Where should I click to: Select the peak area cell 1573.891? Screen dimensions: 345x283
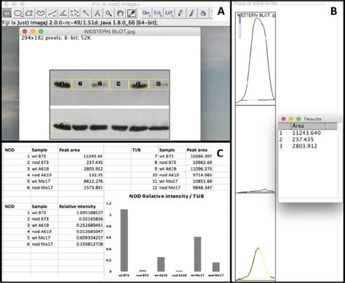point(81,187)
